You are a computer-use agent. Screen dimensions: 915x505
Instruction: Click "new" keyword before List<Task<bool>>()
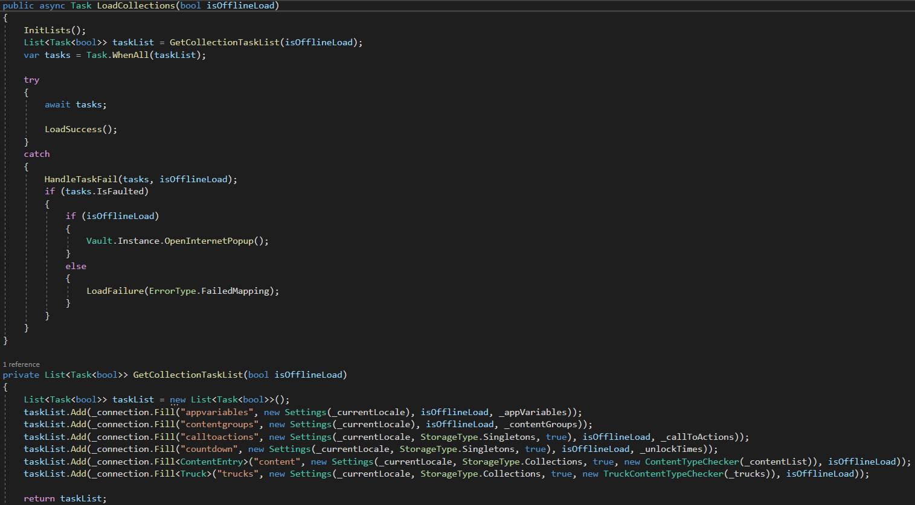[x=178, y=399]
